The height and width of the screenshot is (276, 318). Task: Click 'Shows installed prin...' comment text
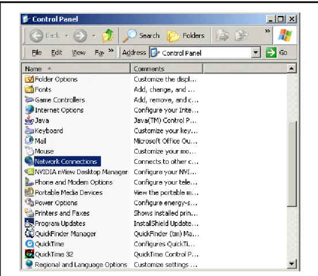tap(166, 213)
